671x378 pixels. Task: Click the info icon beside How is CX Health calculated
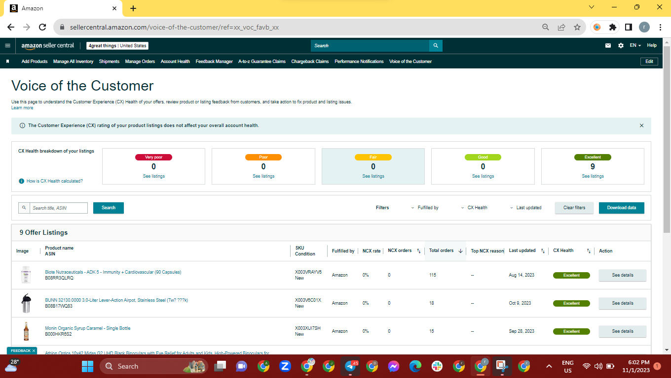22,181
